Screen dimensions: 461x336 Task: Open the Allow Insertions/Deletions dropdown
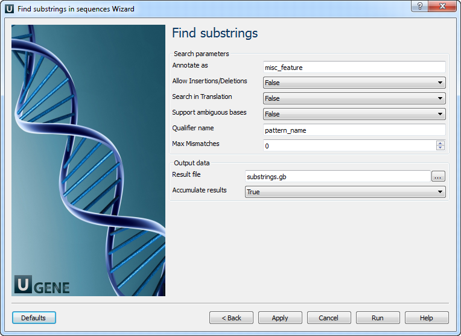point(354,83)
